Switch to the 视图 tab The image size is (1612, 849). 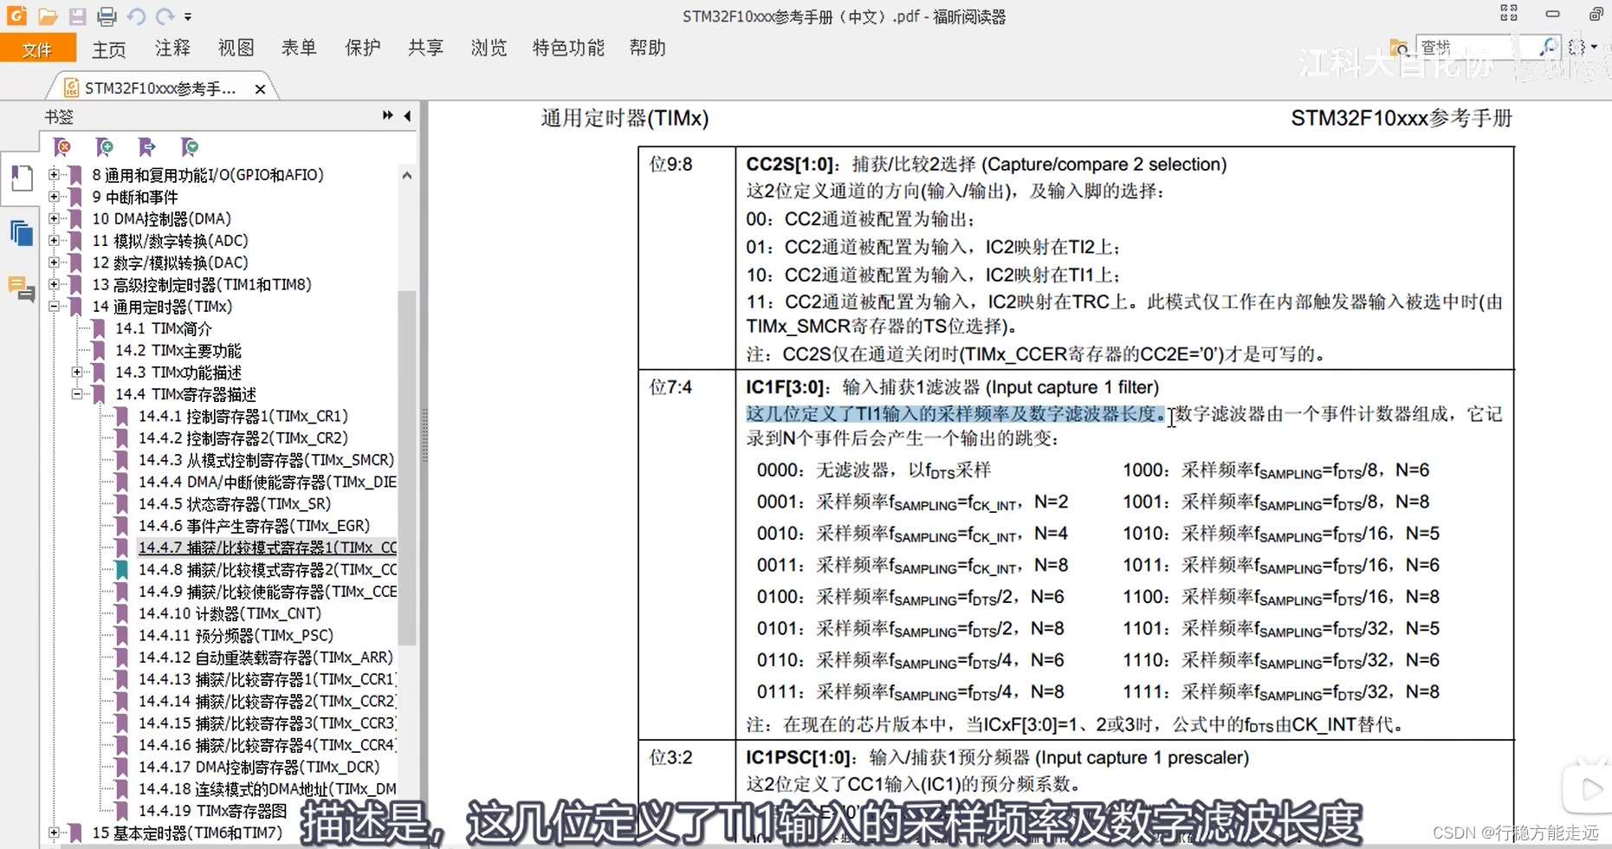point(236,48)
